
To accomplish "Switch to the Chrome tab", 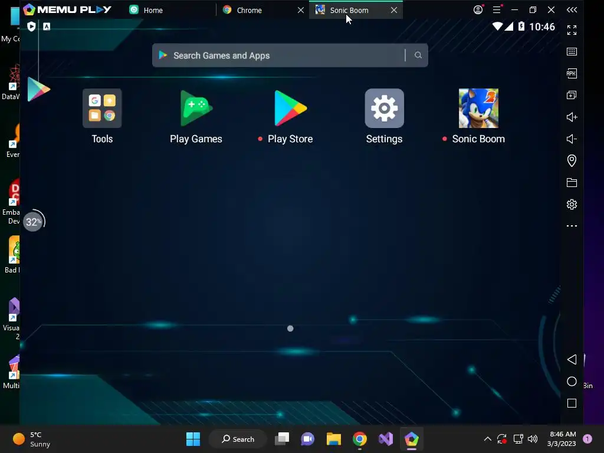I will coord(250,10).
